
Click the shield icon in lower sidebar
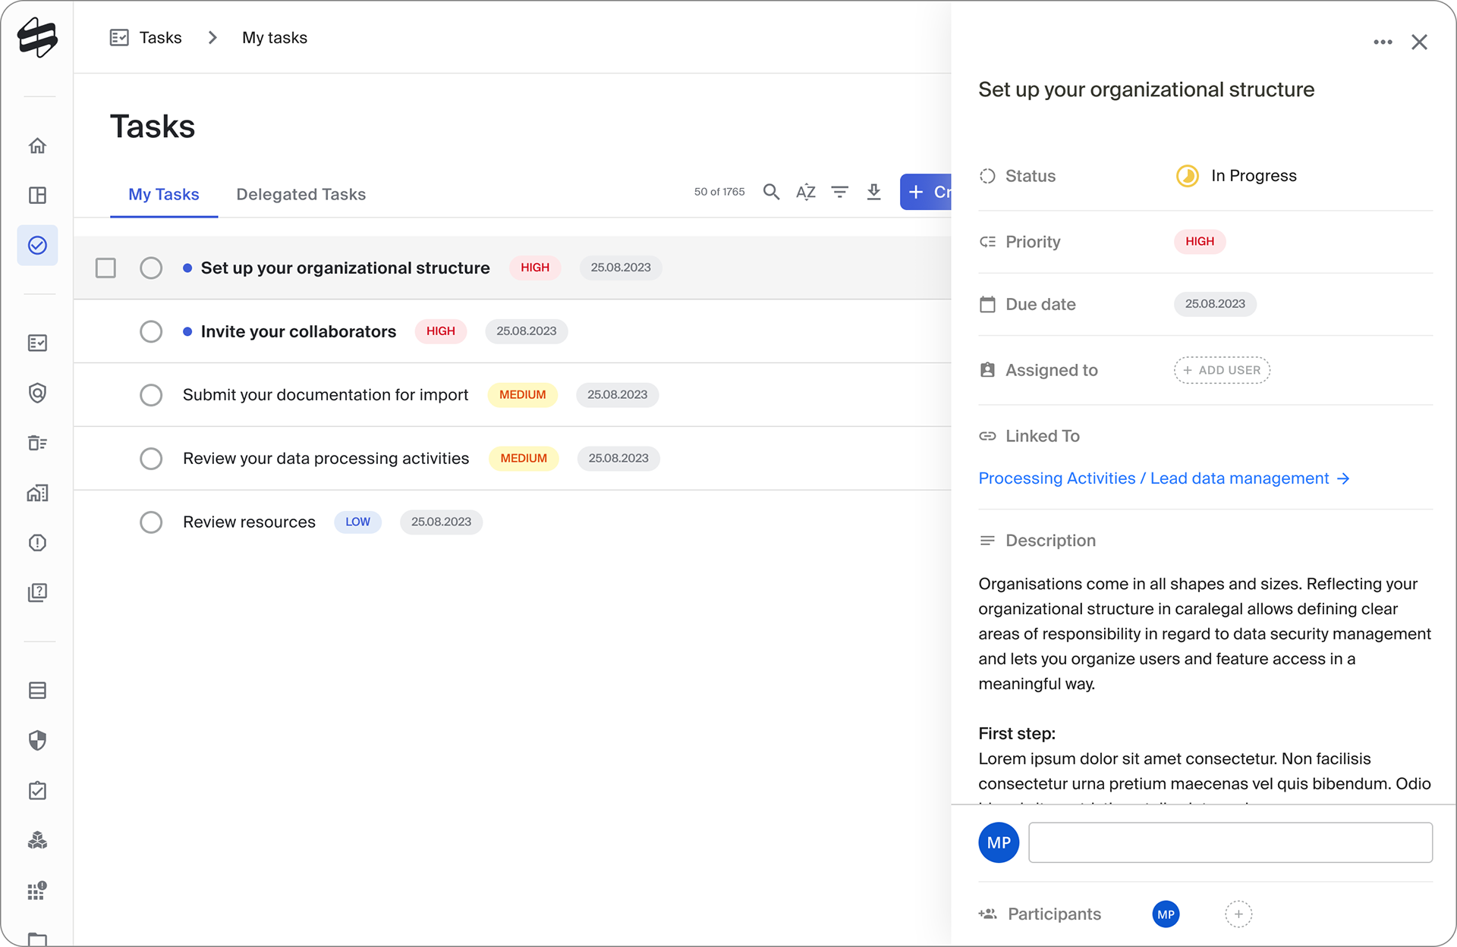coord(37,740)
